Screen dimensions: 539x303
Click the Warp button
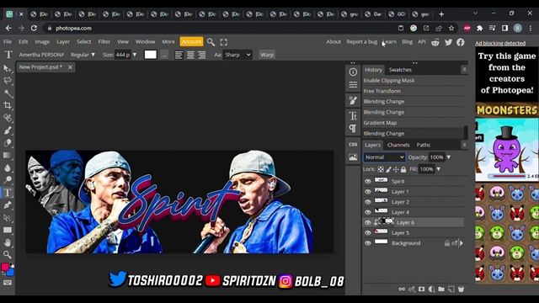[267, 55]
